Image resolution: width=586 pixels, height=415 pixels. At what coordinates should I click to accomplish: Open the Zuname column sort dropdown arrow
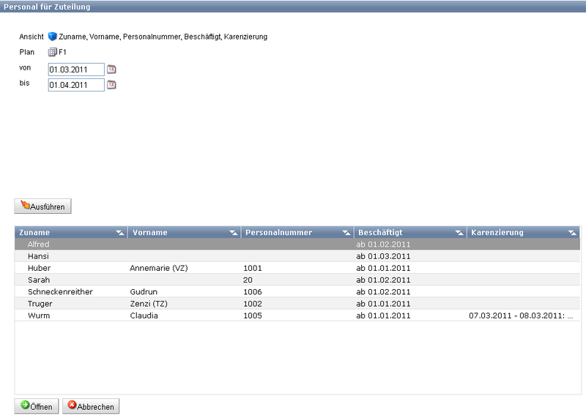(119, 233)
